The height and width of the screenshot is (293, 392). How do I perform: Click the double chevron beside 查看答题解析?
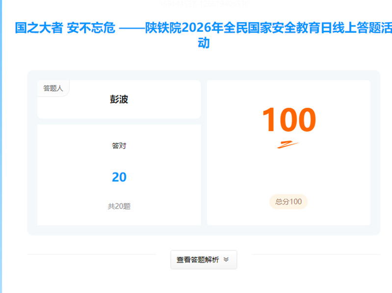click(226, 260)
